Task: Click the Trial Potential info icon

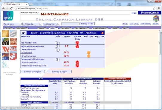Action: point(58,43)
